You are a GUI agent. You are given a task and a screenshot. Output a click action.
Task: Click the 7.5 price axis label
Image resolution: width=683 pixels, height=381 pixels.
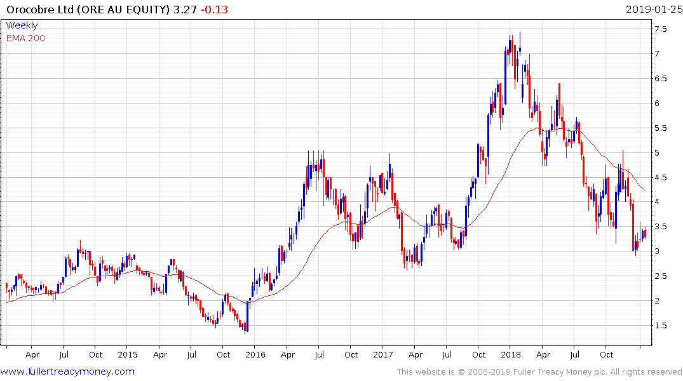660,29
